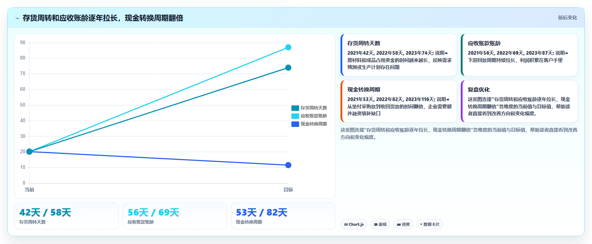592x244 pixels.
Task: Click the summary paragraph below the cards
Action: tap(459, 133)
